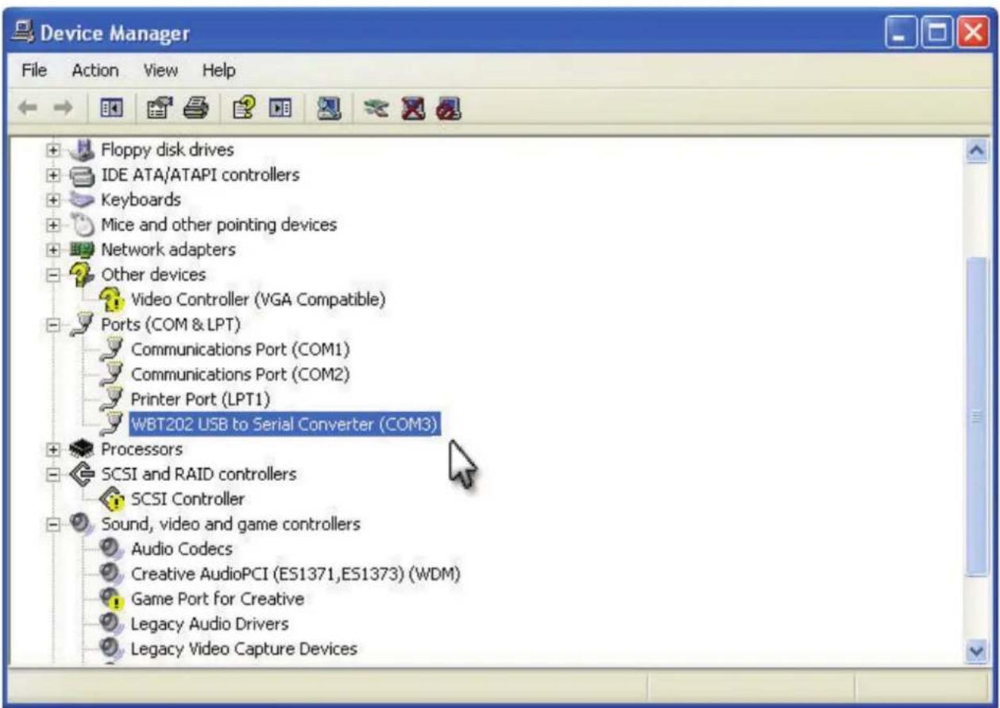Click the Forward arrow toolbar button
The width and height of the screenshot is (1000, 708).
tap(61, 110)
